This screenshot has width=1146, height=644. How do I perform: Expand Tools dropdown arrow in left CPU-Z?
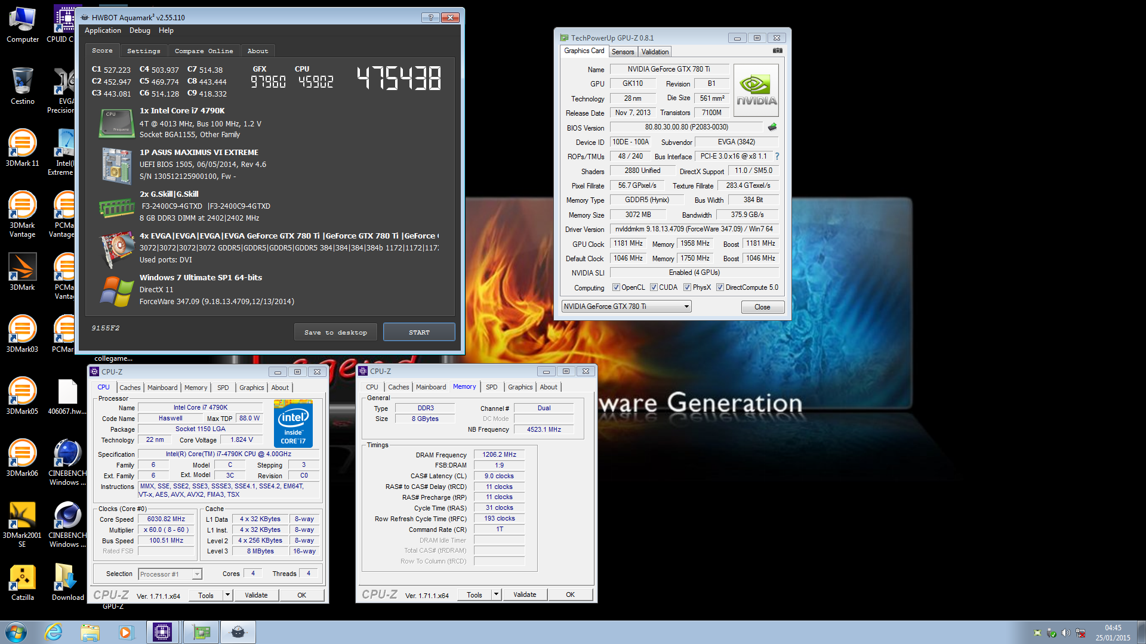click(227, 595)
